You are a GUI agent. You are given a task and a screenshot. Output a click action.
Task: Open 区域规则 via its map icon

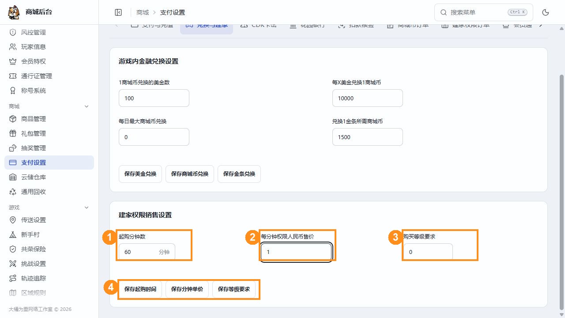tap(13, 293)
